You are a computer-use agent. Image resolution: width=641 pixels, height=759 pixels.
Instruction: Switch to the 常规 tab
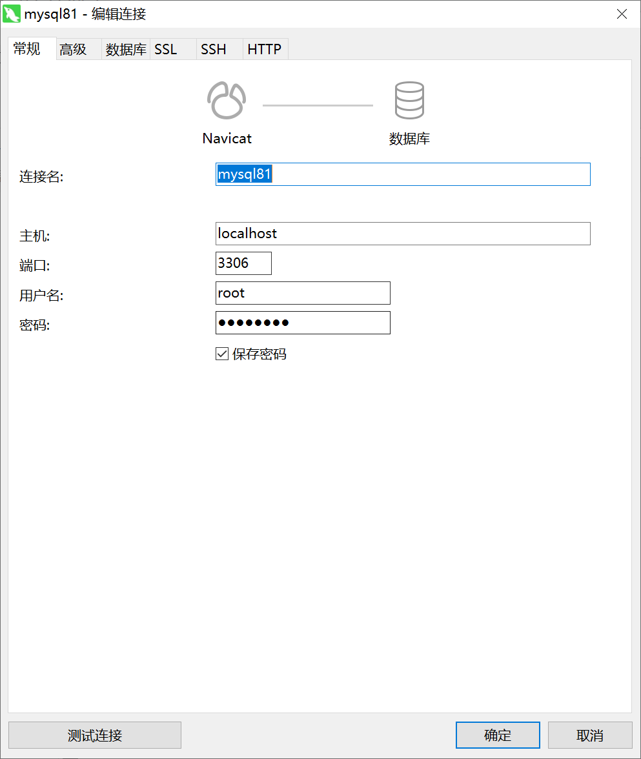pos(32,48)
